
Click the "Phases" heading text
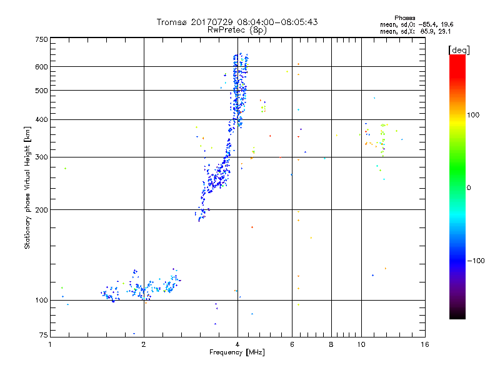pyautogui.click(x=404, y=18)
